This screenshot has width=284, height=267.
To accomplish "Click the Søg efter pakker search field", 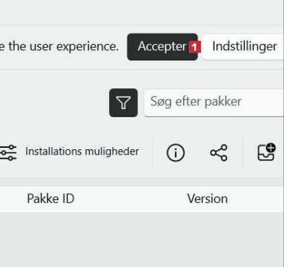I will (214, 102).
